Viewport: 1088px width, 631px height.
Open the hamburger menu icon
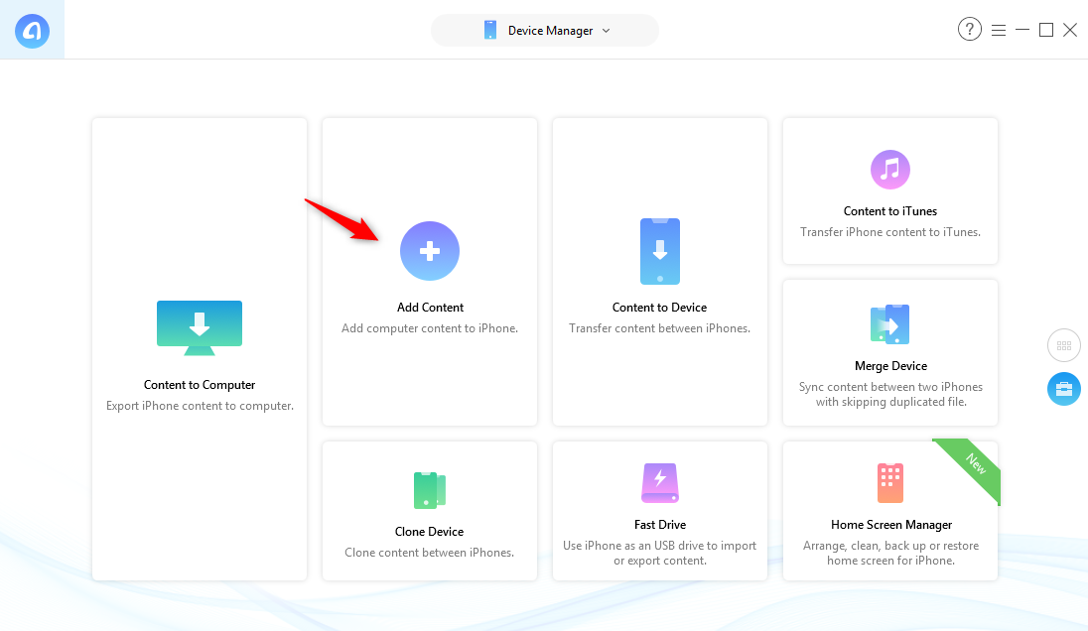tap(999, 30)
